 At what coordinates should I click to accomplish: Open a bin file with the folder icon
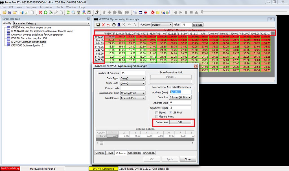click(5, 12)
